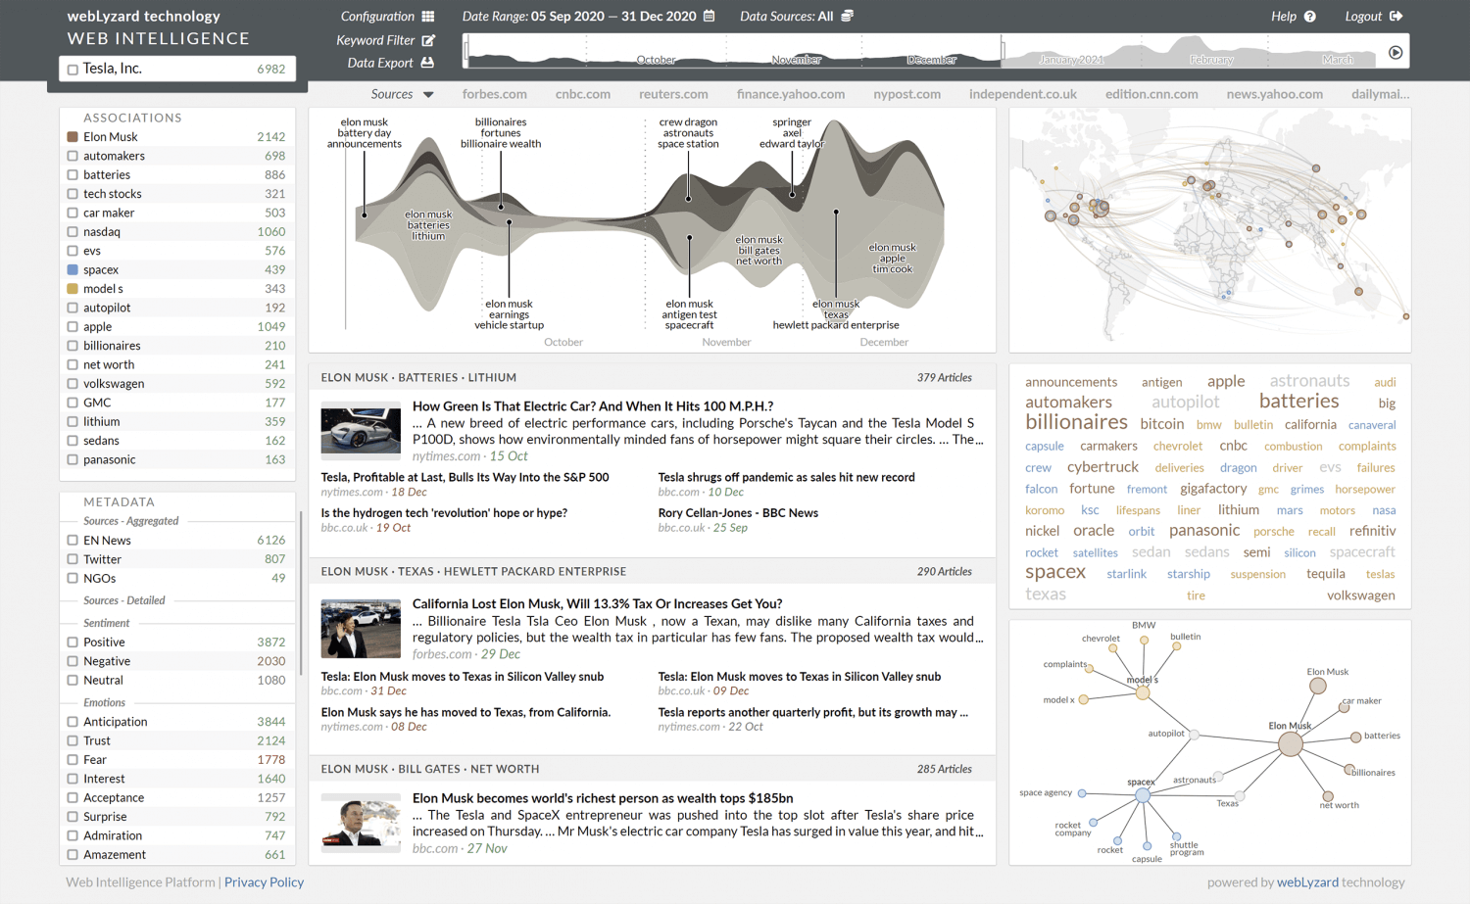The width and height of the screenshot is (1470, 904).
Task: Toggle the spacex blue color box
Action: coord(73,269)
